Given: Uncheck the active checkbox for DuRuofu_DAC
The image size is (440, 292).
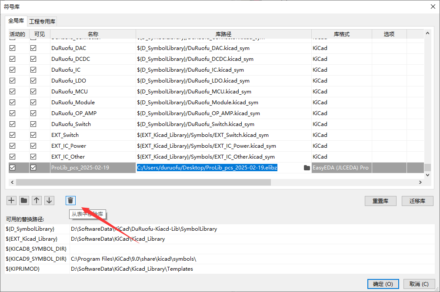Looking at the screenshot, I should (12, 48).
